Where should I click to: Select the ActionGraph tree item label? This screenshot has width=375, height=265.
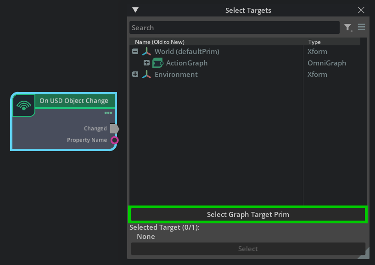coord(186,63)
